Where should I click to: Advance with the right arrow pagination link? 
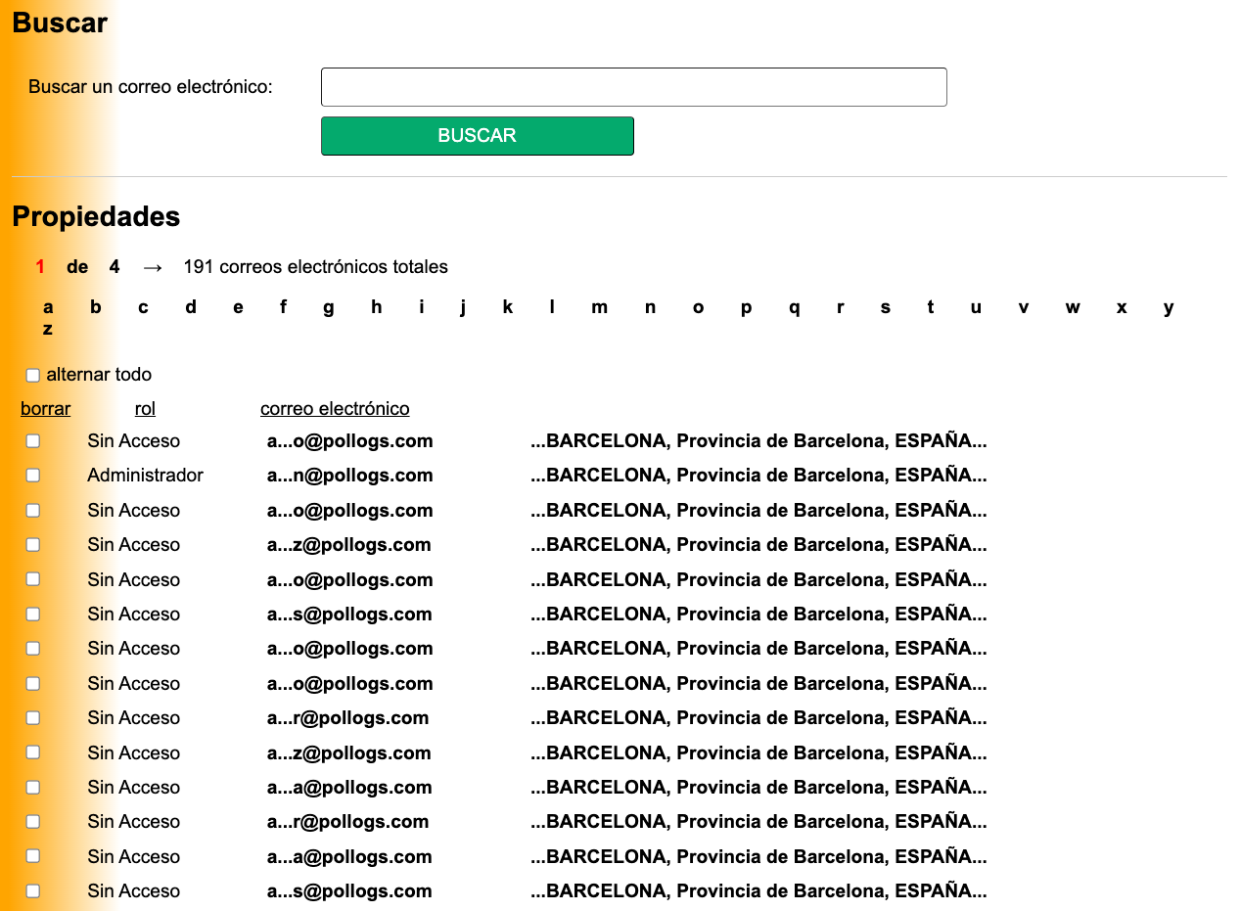pos(152,266)
